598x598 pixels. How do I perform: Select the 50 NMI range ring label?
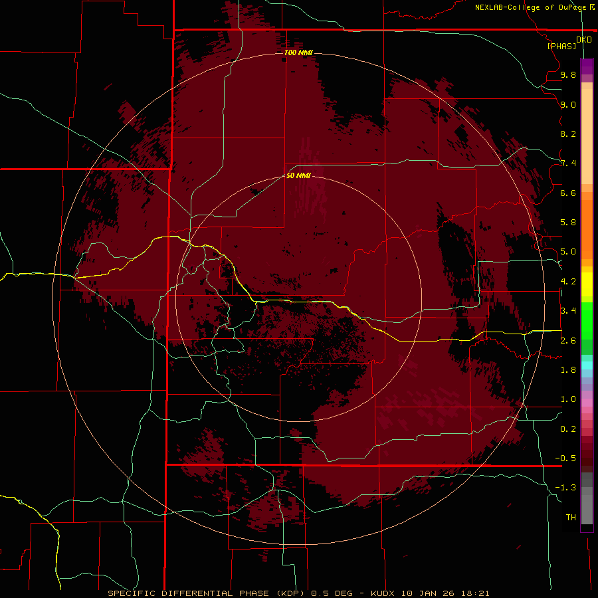pyautogui.click(x=298, y=175)
